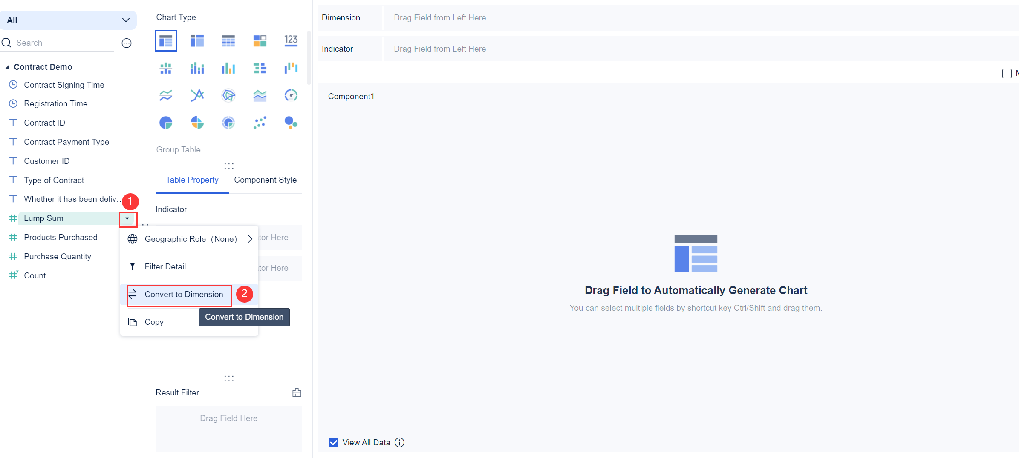
Task: Select the KPI indicator card chart type
Action: point(291,40)
